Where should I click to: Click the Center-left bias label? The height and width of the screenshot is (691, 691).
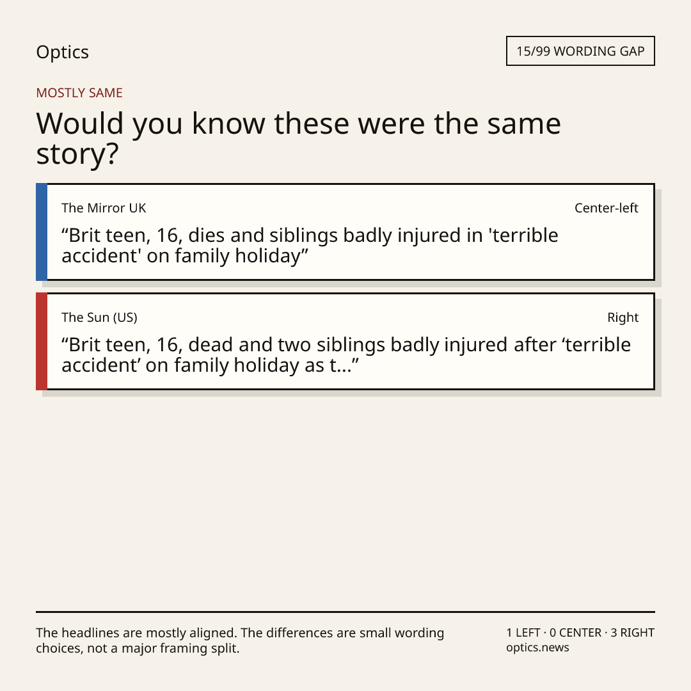(607, 208)
